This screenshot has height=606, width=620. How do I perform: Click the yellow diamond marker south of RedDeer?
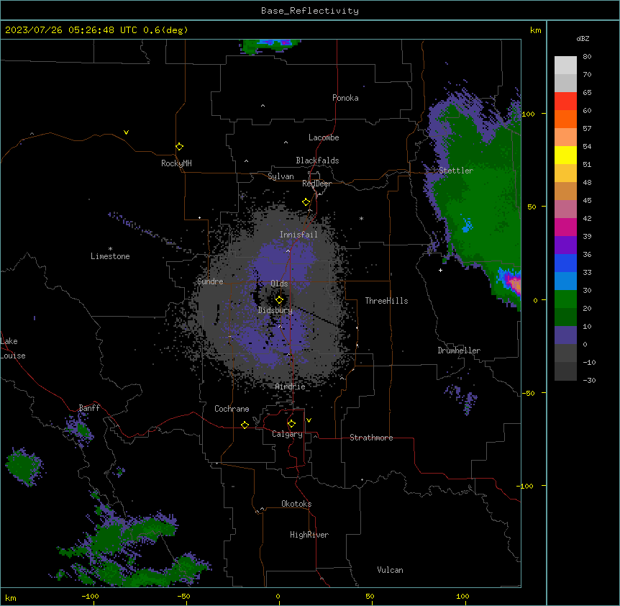click(x=306, y=202)
